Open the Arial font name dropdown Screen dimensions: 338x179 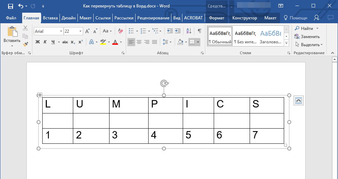coord(61,31)
